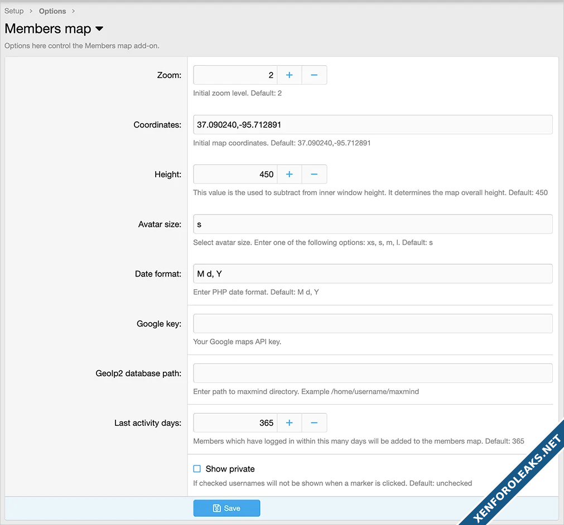Open Options in the breadcrumb
This screenshot has width=564, height=525.
52,11
